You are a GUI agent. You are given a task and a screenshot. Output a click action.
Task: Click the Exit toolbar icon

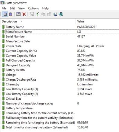(x=61, y=14)
